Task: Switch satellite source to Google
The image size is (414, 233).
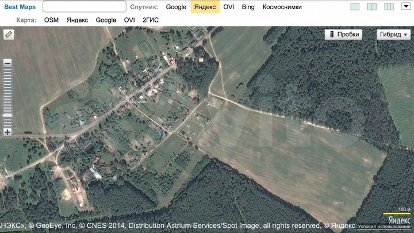Action: tap(176, 7)
